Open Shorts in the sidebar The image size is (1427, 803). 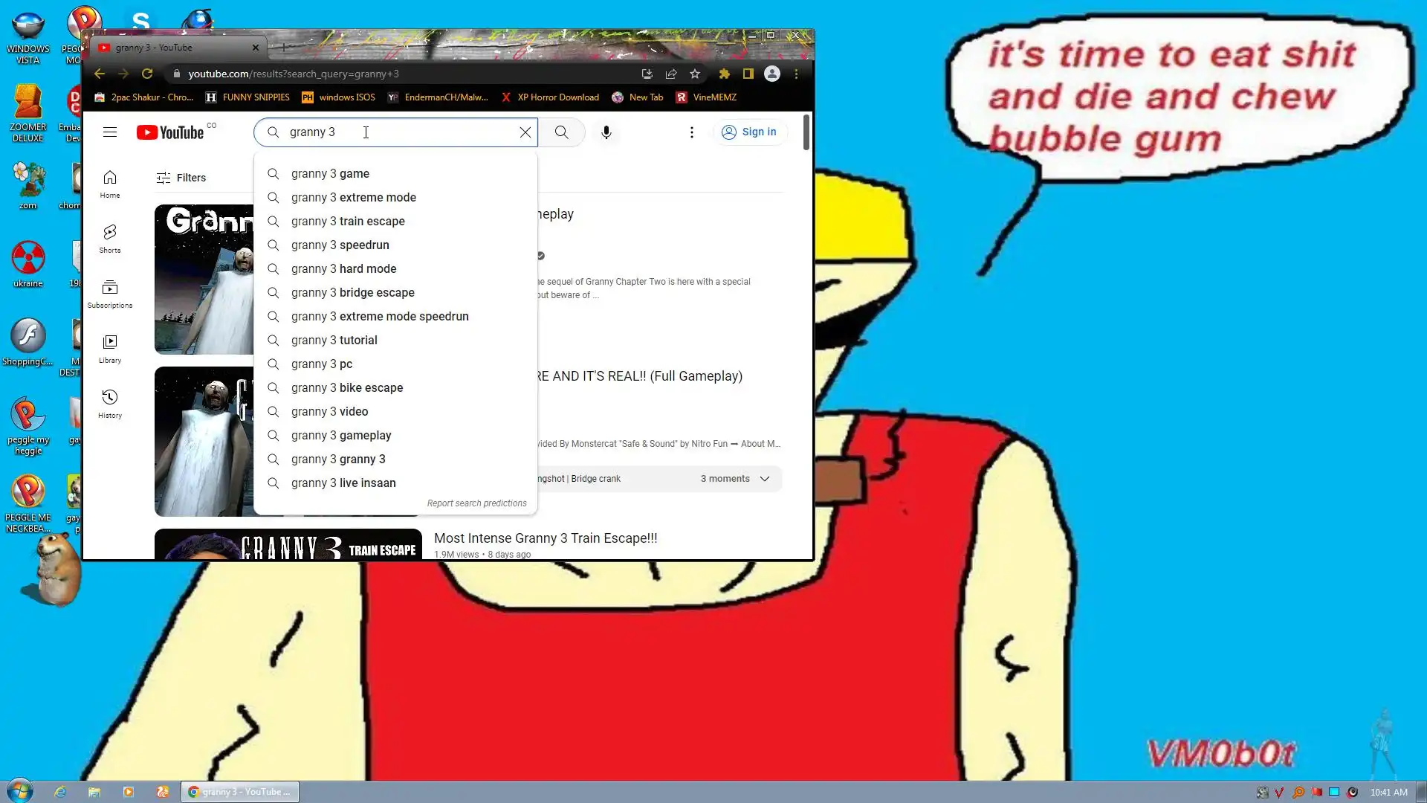(110, 238)
